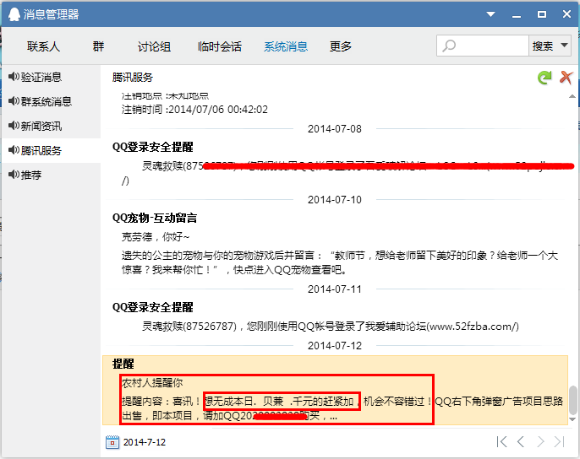Screen dimensions: 580x459
Task: Click the message list scrollbar thumb
Action: pyautogui.click(x=572, y=400)
